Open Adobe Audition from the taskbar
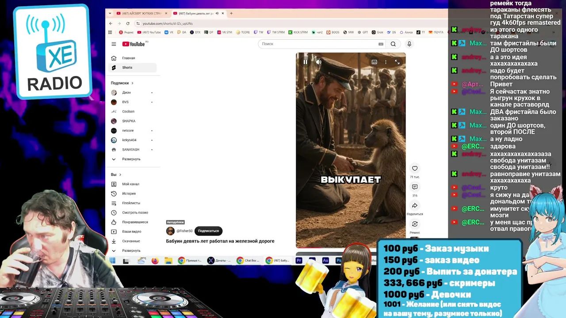The image size is (566, 318). (x=325, y=261)
